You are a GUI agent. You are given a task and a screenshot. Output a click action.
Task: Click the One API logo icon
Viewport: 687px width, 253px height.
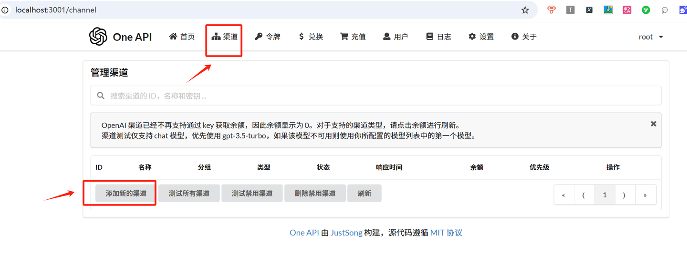(98, 37)
